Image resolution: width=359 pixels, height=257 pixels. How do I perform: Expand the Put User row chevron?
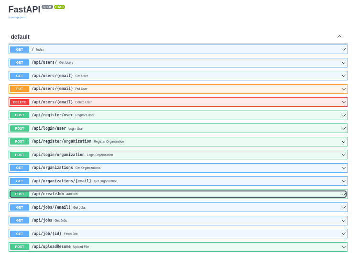click(344, 89)
